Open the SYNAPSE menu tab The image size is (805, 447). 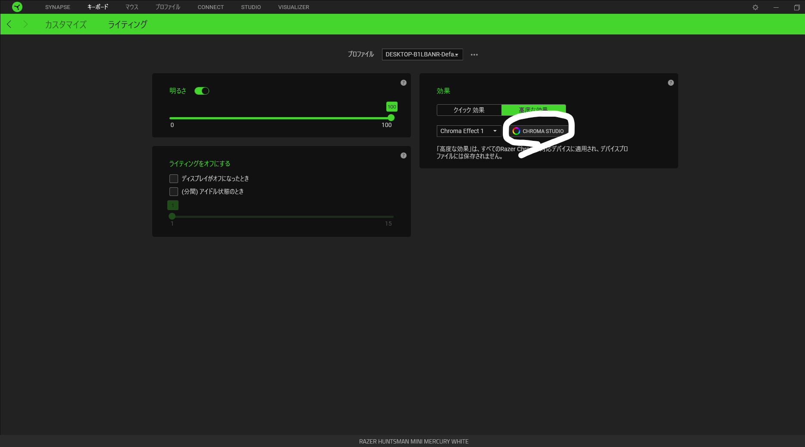[x=57, y=7]
